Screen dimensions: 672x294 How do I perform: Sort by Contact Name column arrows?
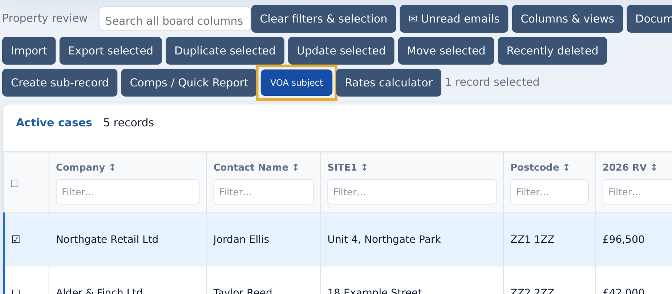[x=296, y=167]
